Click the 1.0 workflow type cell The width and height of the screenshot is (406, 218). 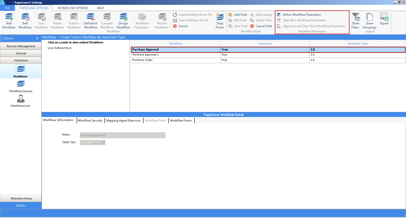(x=357, y=60)
